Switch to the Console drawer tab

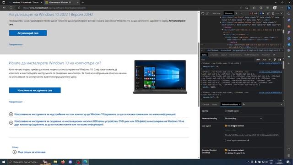pyautogui.click(x=206, y=104)
